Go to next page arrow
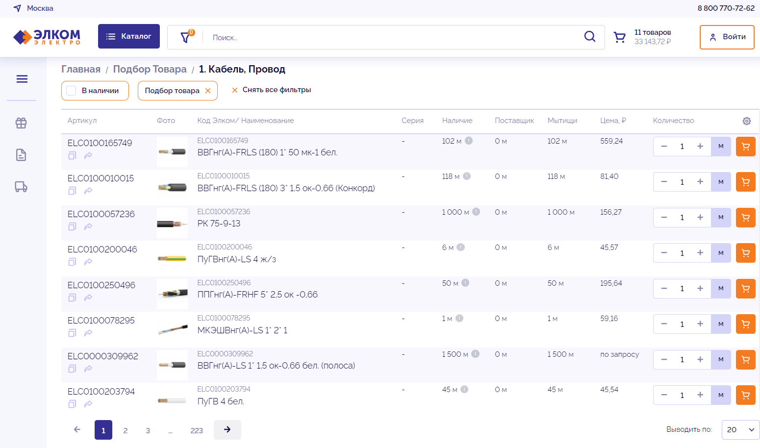The width and height of the screenshot is (760, 448). [x=228, y=430]
